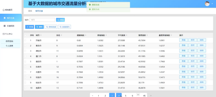Click 删除 for the 无锡市 row

pos(202,72)
